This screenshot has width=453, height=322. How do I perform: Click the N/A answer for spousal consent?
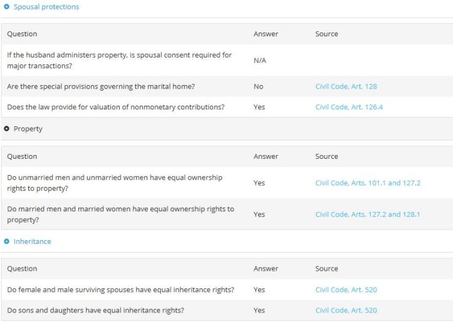point(260,60)
